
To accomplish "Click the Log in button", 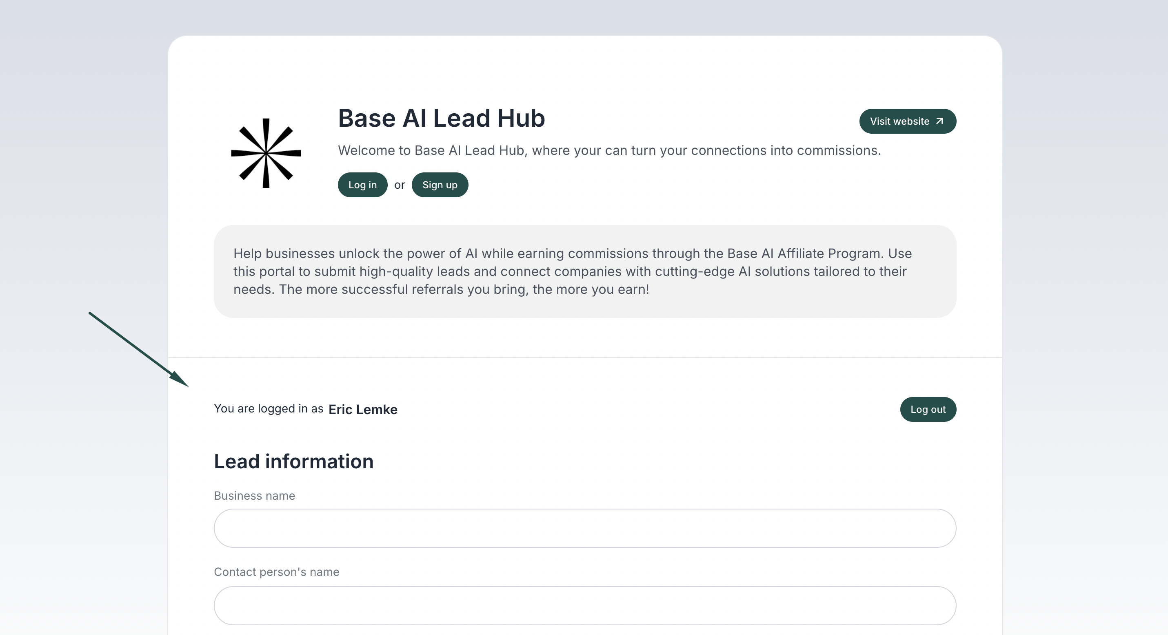I will [362, 185].
